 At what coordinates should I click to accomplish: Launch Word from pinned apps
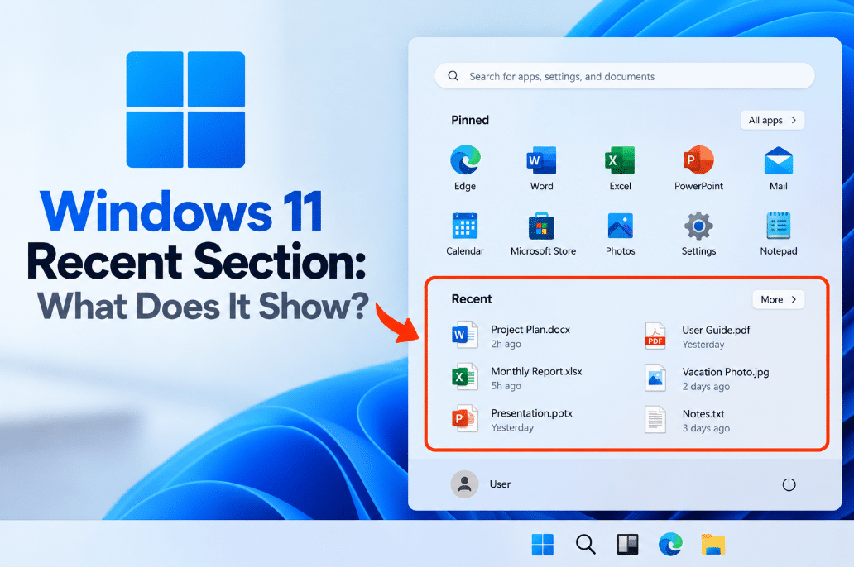click(541, 160)
